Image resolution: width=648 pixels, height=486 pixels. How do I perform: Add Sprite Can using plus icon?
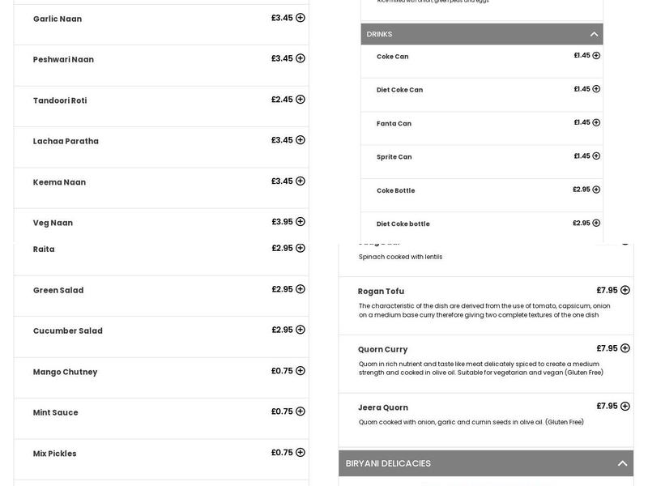pyautogui.click(x=596, y=156)
